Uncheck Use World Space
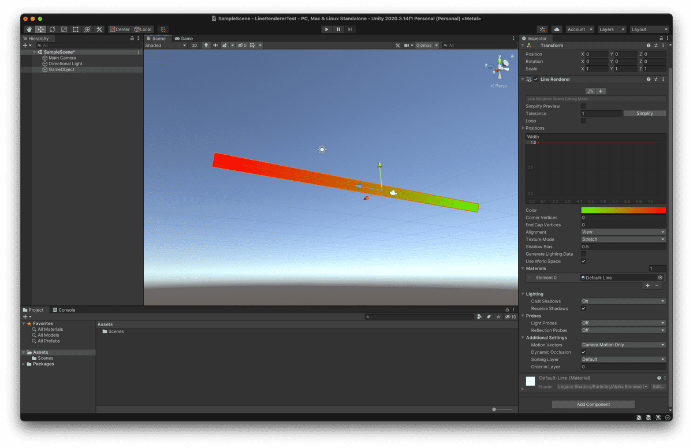693x448 pixels. pos(583,261)
